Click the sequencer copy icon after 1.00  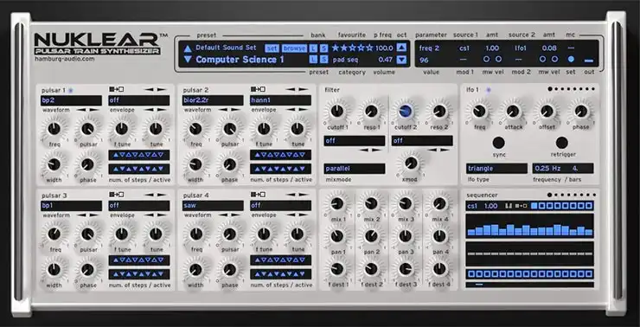coord(522,206)
